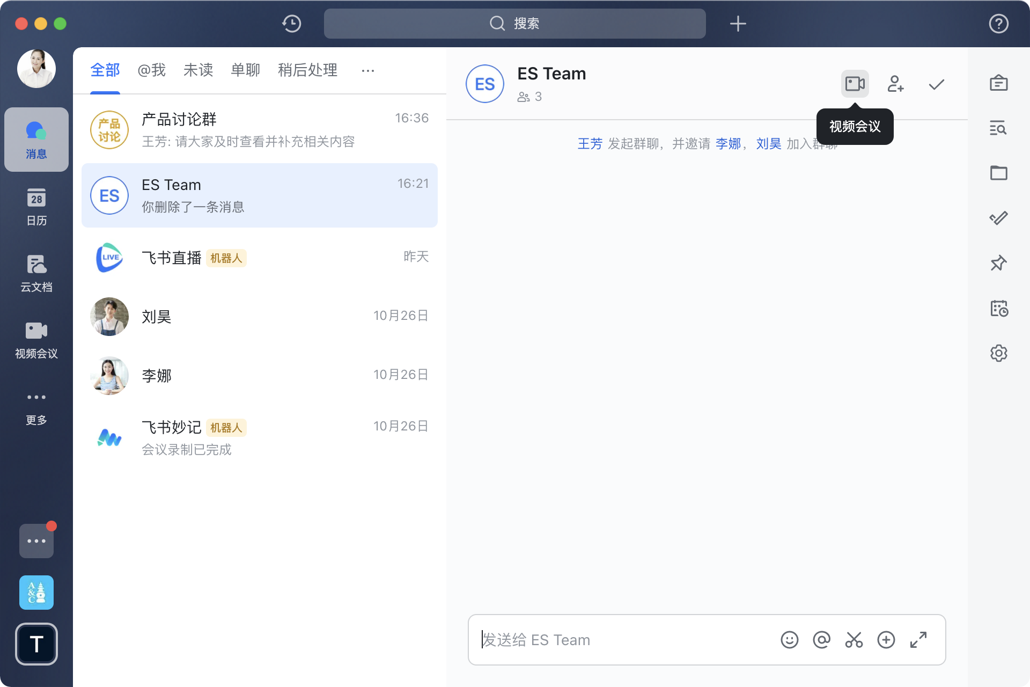Open the tasks double-check icon in the right sidebar
The width and height of the screenshot is (1030, 687).
[x=998, y=218]
